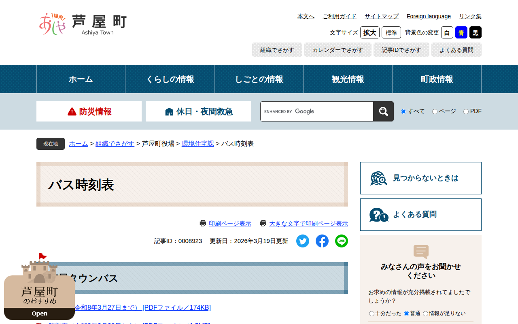Select the 普通 feedback radio
Image resolution: width=518 pixels, height=324 pixels.
pyautogui.click(x=406, y=313)
